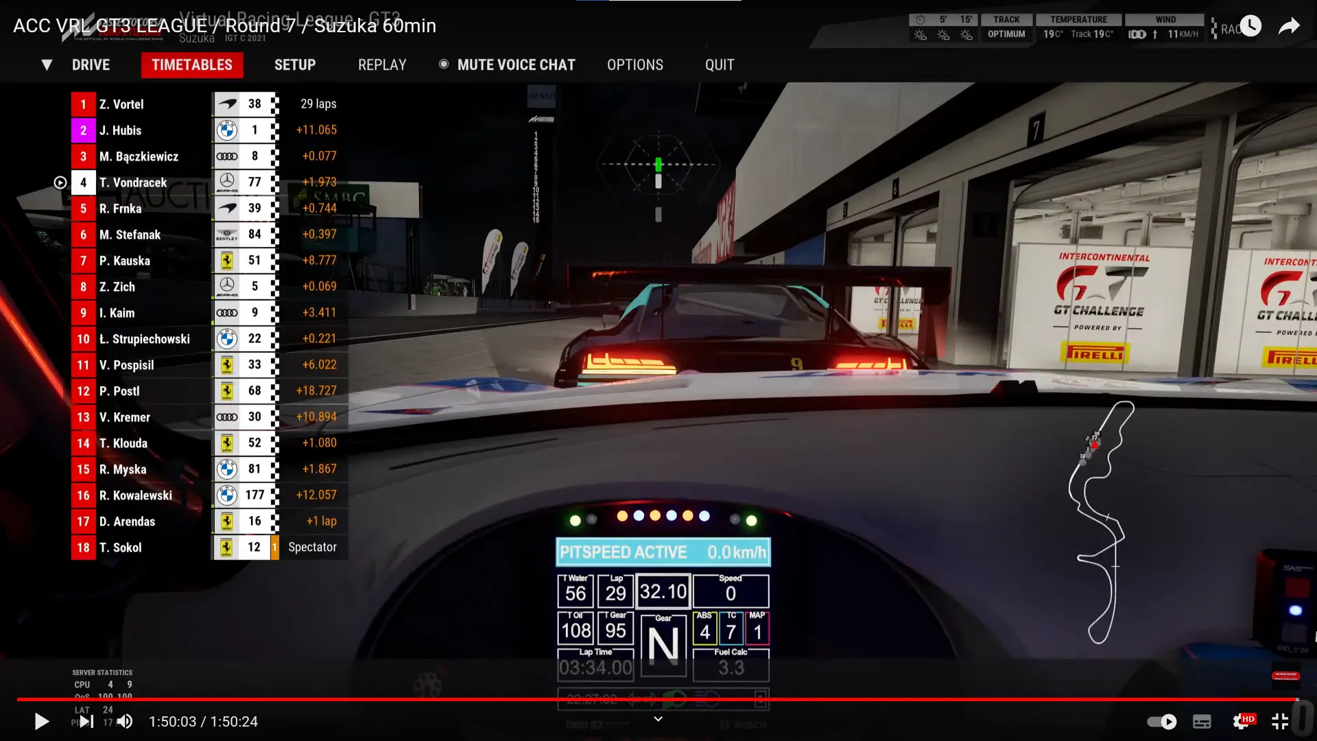Click the Ferrari logo of car 51
Screen dimensions: 1317x741
[x=227, y=261]
